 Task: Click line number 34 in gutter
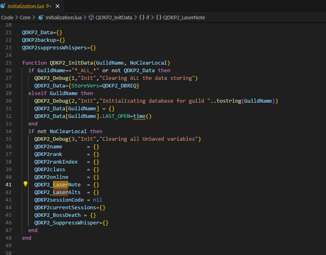(9, 131)
